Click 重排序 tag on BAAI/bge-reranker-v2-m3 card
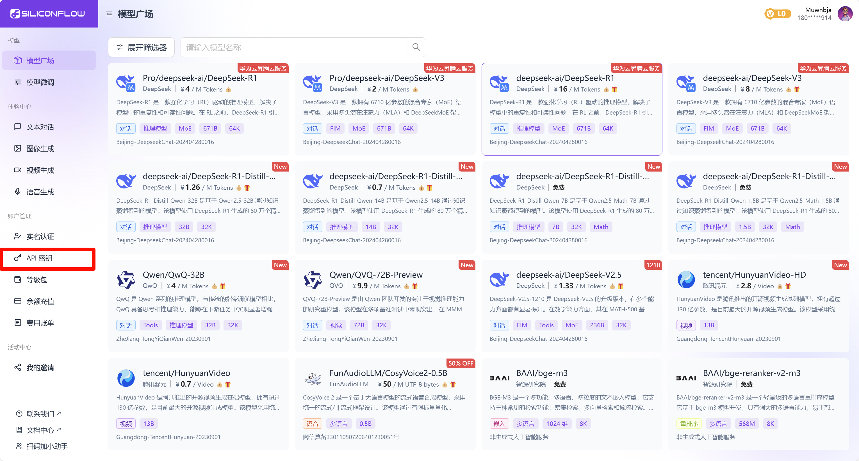 coord(689,424)
